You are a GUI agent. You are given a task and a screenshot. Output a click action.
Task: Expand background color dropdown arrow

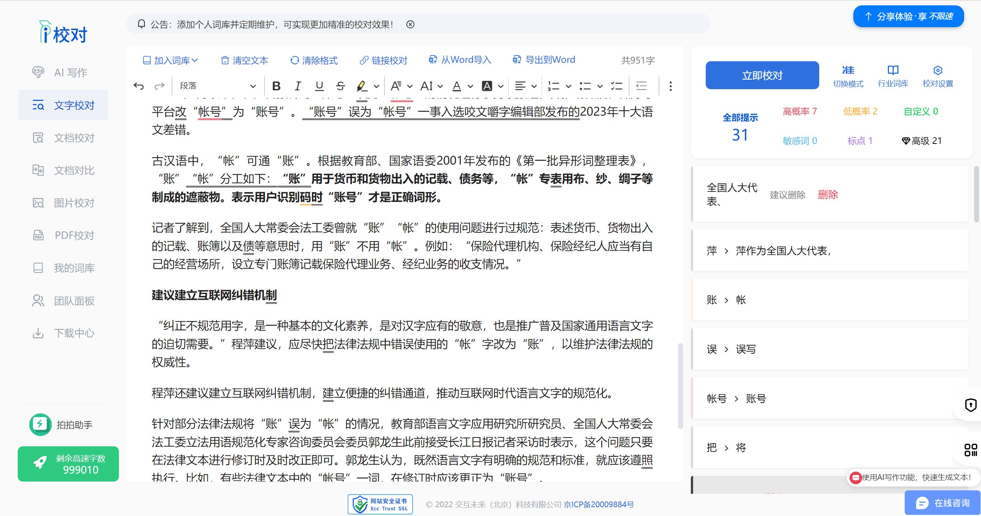501,87
